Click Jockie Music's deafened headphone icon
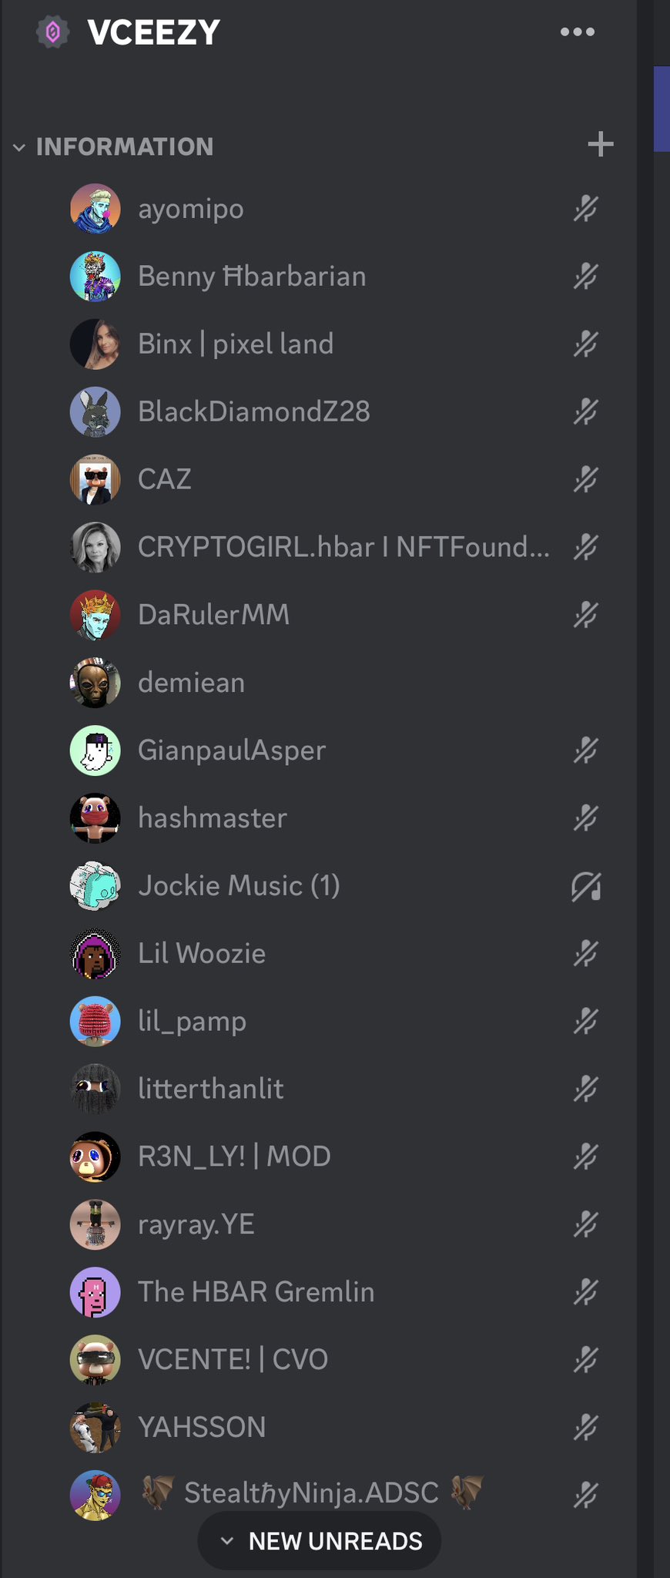670x1578 pixels. click(585, 886)
